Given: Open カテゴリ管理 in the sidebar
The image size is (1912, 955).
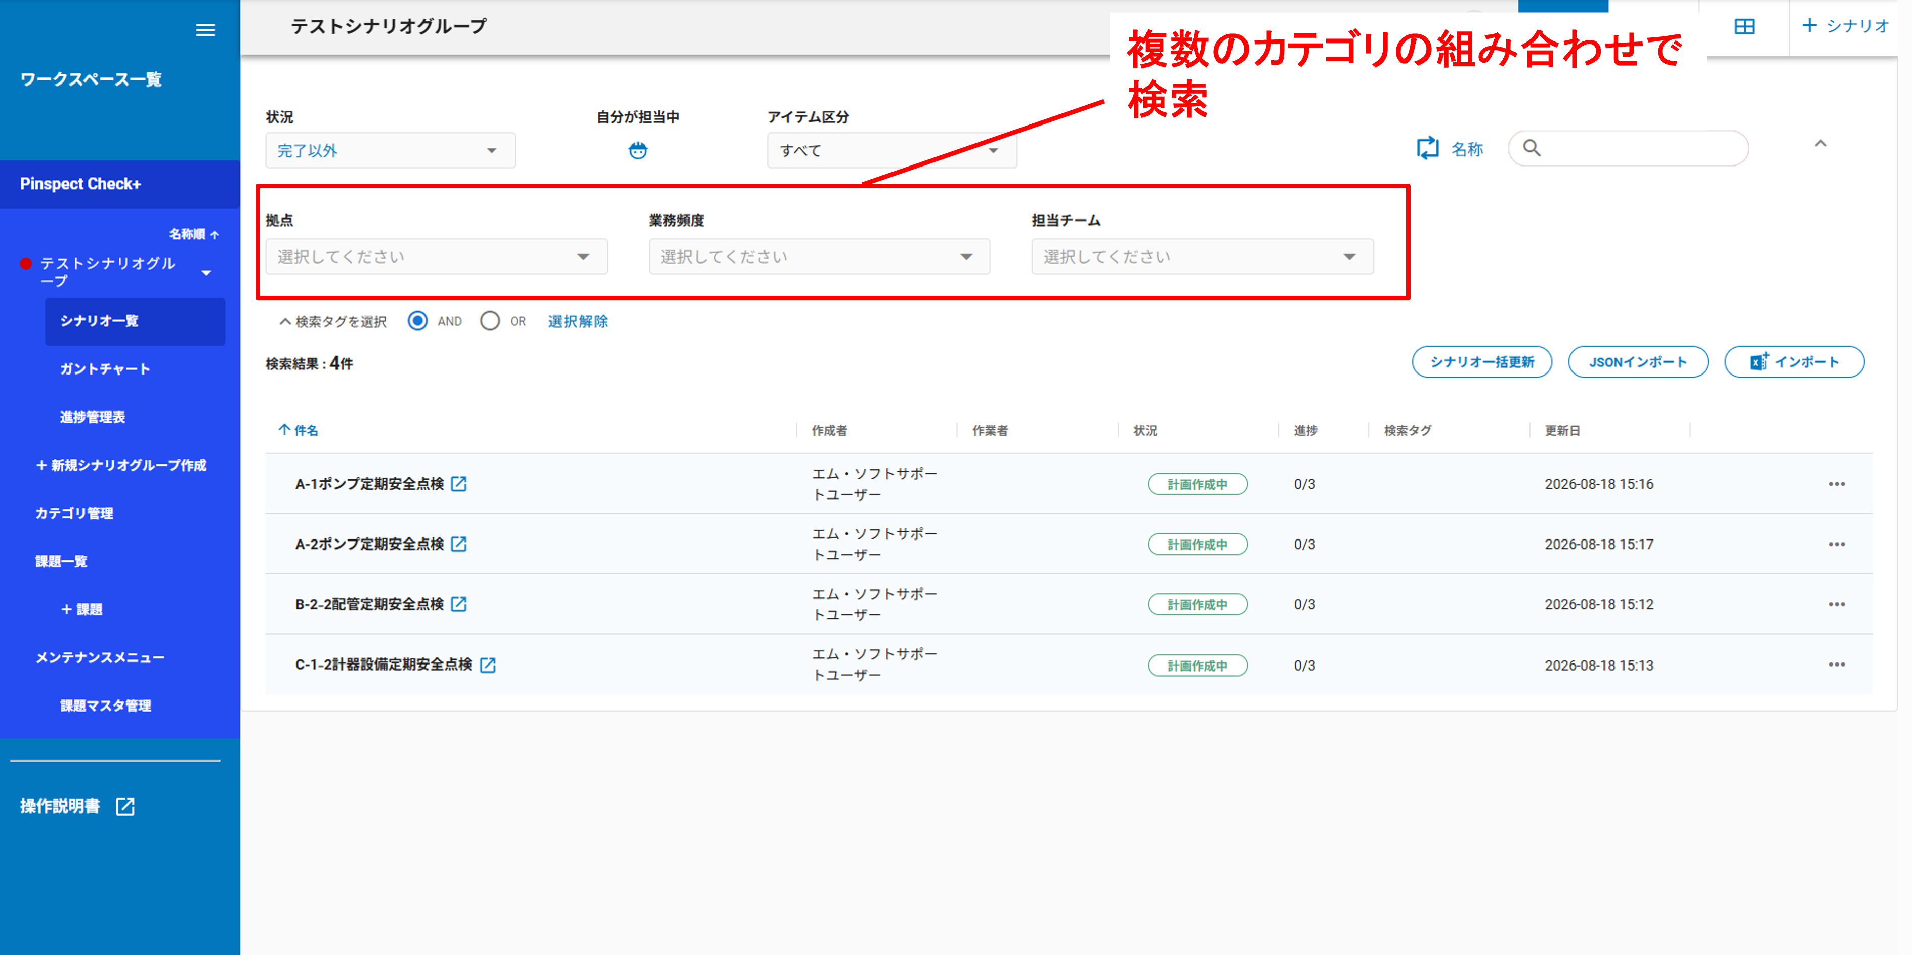Looking at the screenshot, I should pyautogui.click(x=74, y=513).
